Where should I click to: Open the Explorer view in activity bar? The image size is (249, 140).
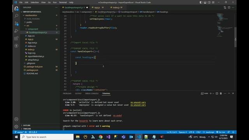click(16, 9)
